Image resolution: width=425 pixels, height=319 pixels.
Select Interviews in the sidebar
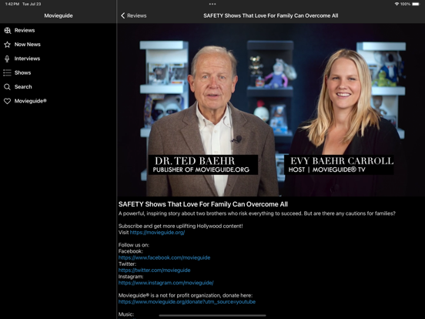[x=58, y=59]
